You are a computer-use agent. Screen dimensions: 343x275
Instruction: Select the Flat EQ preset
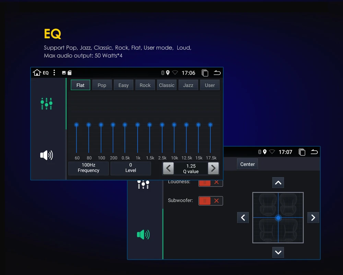80,85
